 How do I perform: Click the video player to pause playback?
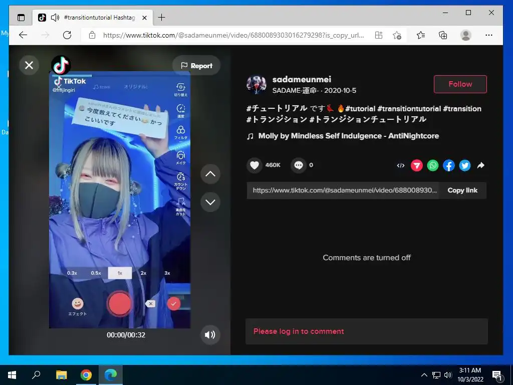[x=120, y=200]
